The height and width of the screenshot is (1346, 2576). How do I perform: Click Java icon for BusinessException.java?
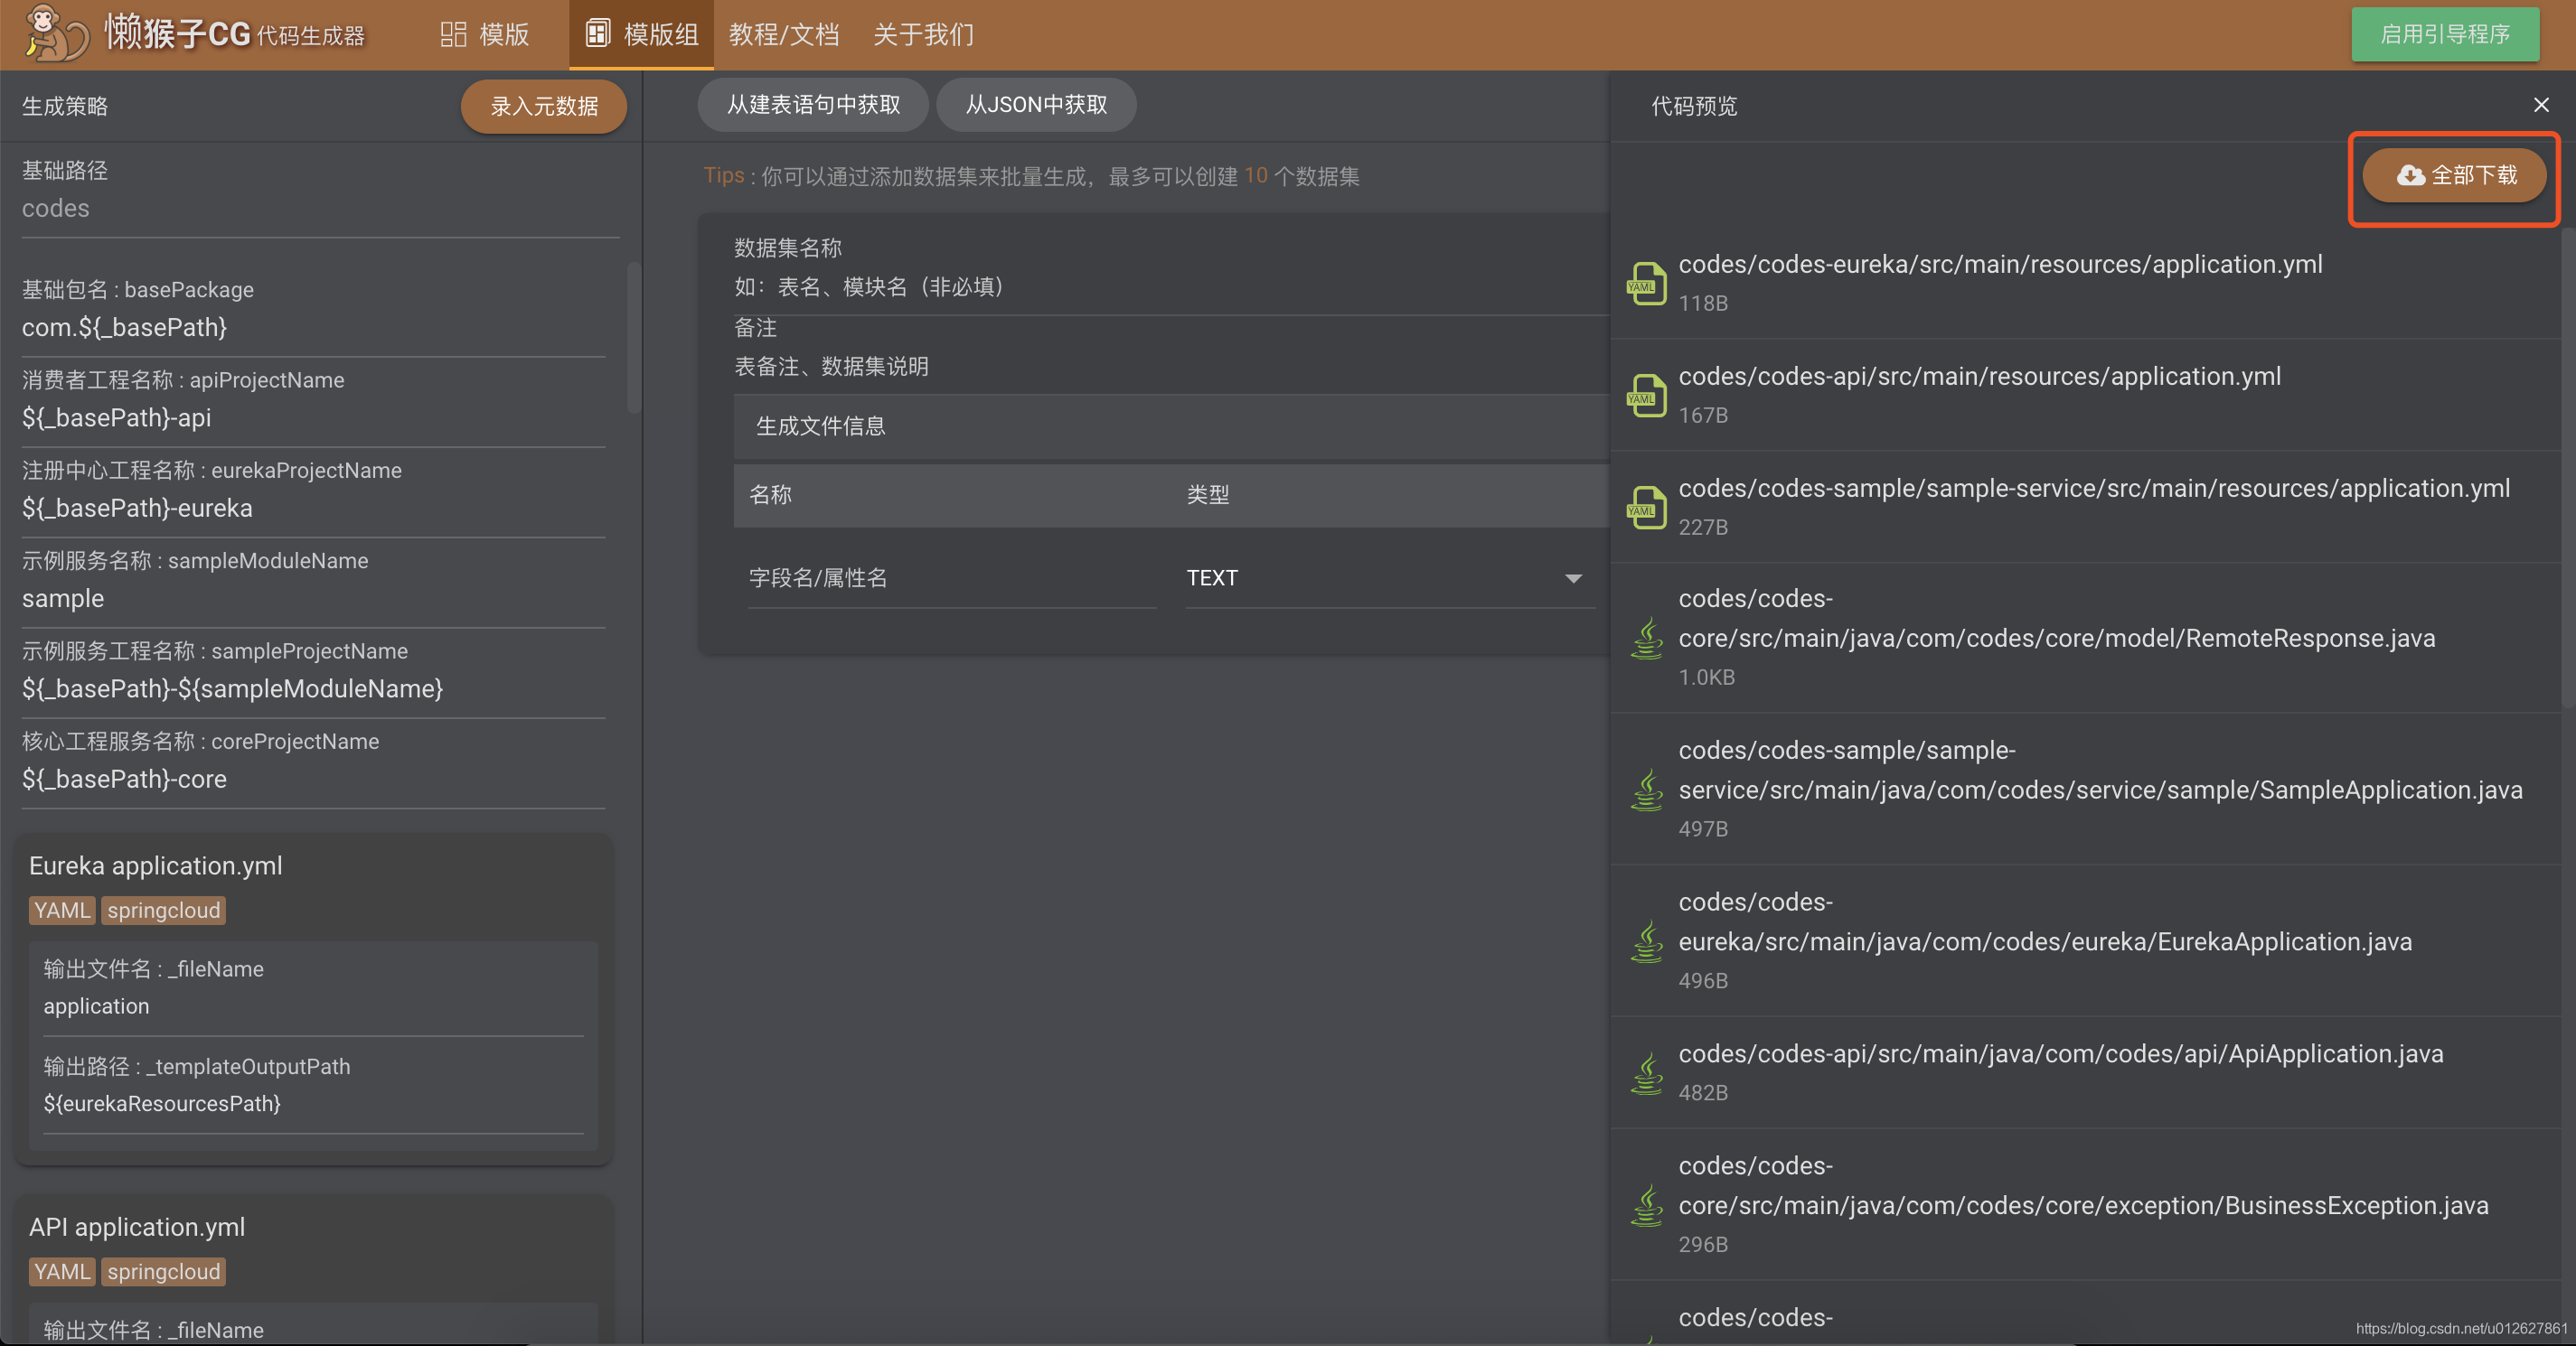pyautogui.click(x=1647, y=1206)
